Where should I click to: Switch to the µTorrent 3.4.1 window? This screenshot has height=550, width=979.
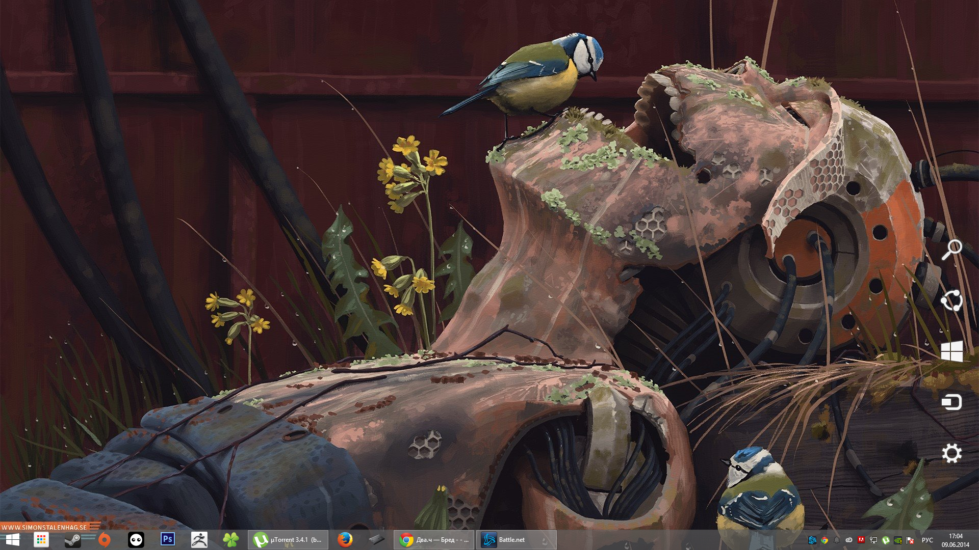point(288,540)
